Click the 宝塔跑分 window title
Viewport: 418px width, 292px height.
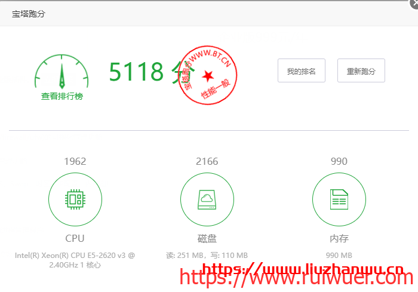pos(29,13)
